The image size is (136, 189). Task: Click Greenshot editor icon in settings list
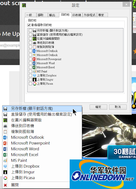[x=35, y=39]
